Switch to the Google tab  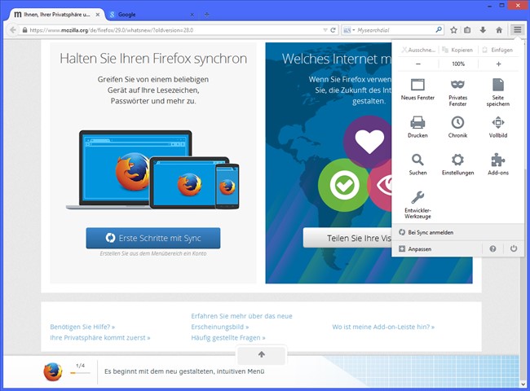pyautogui.click(x=151, y=15)
